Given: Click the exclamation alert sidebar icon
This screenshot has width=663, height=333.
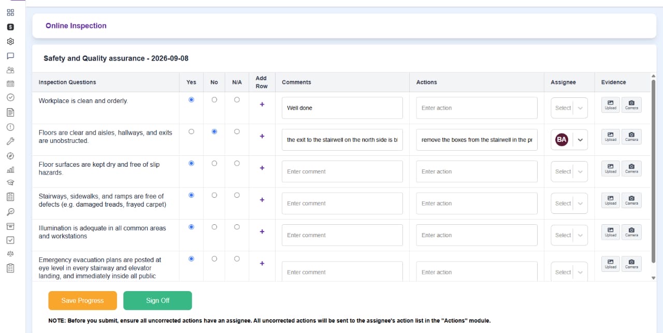Looking at the screenshot, I should (10, 127).
